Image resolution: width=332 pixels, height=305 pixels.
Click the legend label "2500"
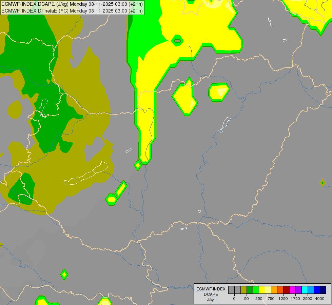[308, 299]
